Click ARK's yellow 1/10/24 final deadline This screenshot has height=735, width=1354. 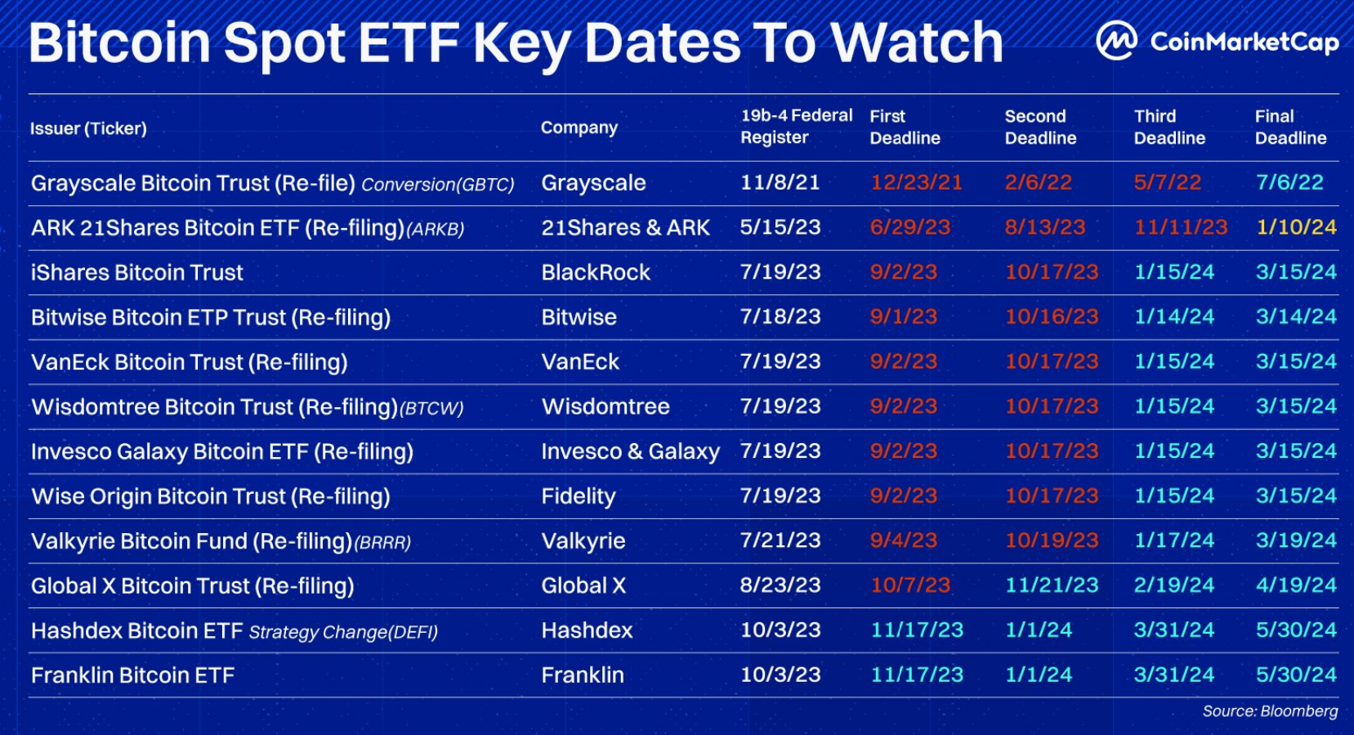(x=1296, y=227)
